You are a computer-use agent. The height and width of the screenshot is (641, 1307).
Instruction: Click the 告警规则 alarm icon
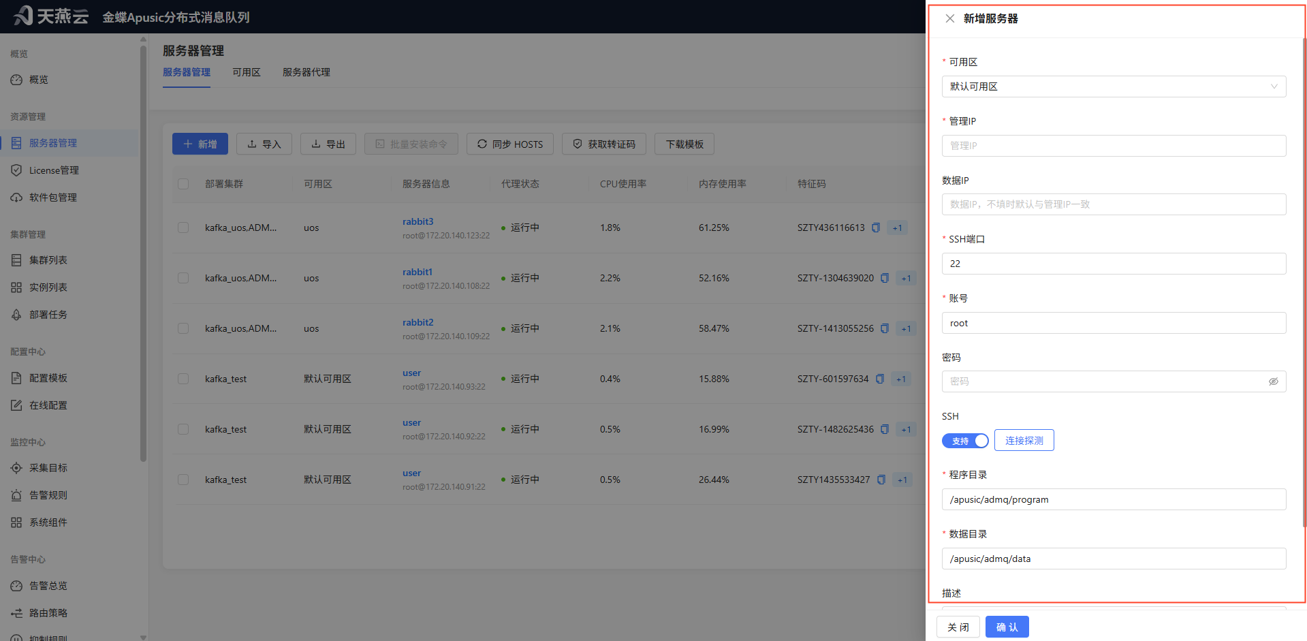(x=16, y=495)
